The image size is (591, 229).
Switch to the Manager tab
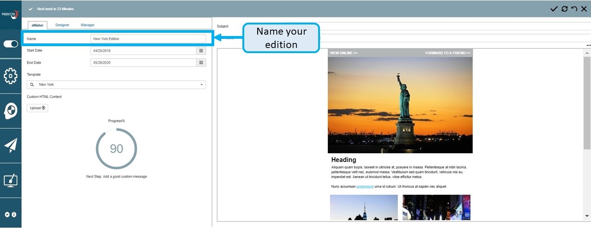pyautogui.click(x=87, y=25)
